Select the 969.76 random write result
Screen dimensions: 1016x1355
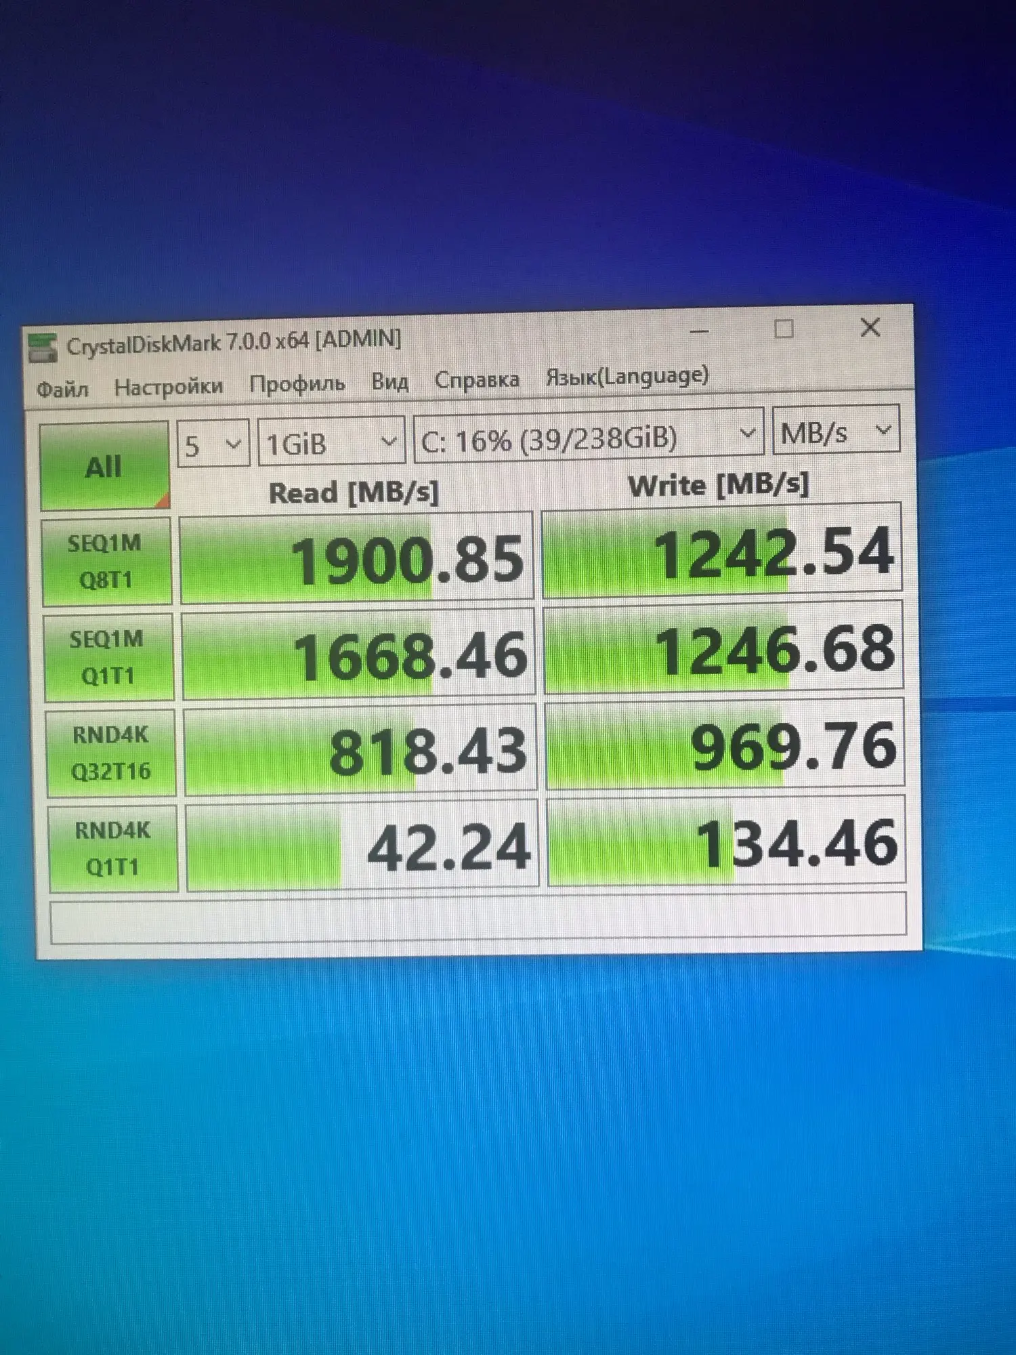tap(725, 745)
